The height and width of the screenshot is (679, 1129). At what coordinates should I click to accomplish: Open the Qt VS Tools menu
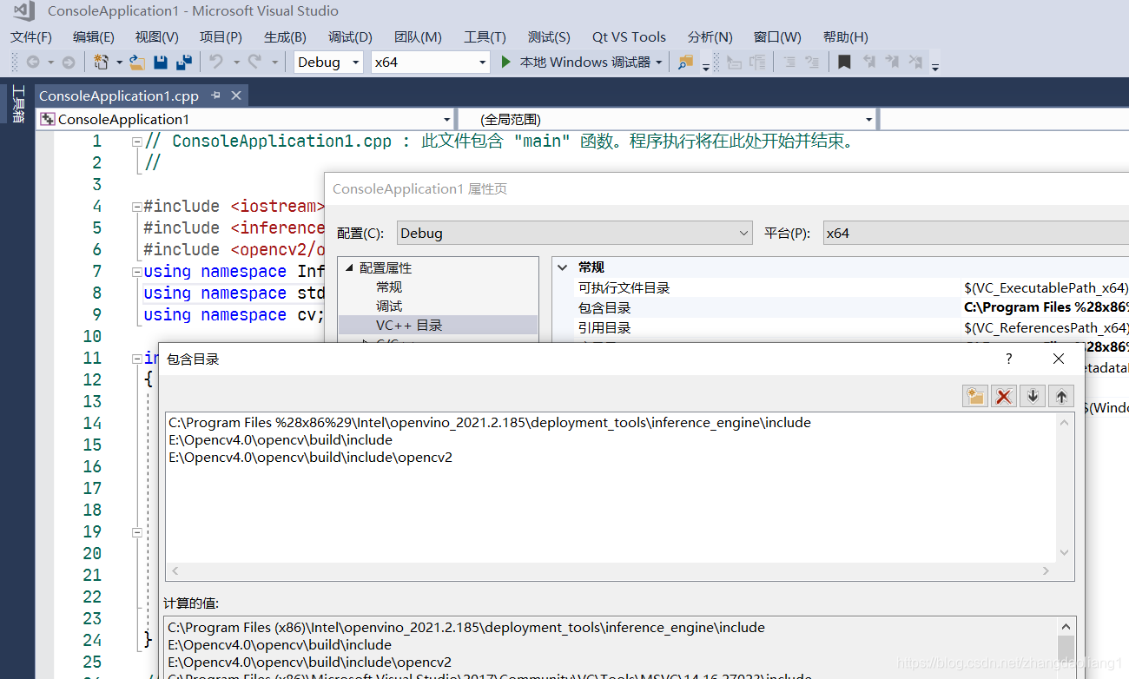coord(629,36)
